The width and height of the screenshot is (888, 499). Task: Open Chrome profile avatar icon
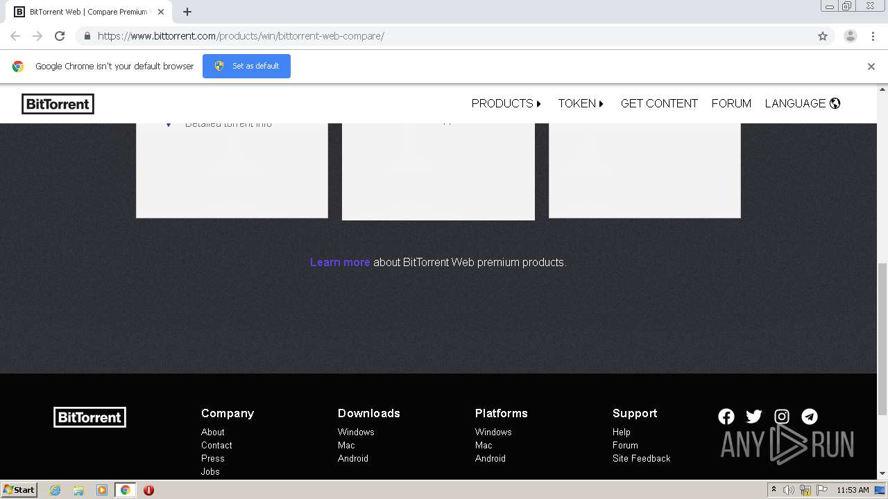pos(851,36)
